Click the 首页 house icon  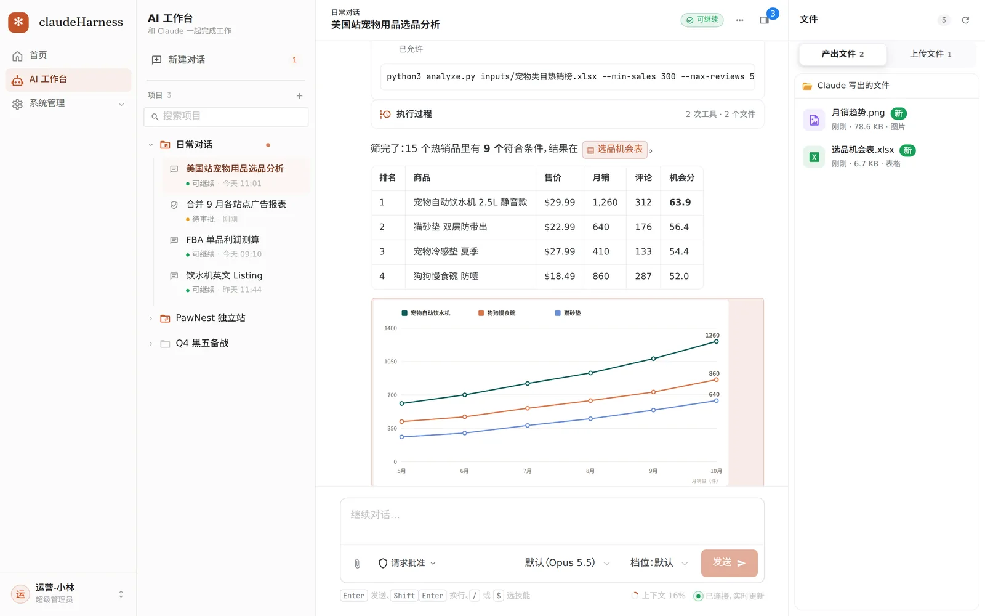point(18,56)
